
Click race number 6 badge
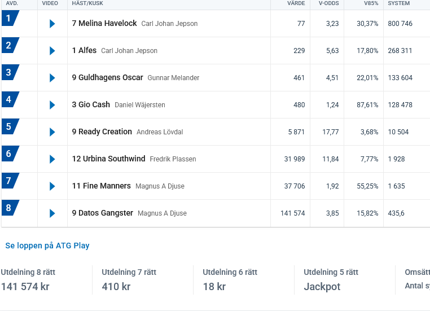click(x=10, y=154)
